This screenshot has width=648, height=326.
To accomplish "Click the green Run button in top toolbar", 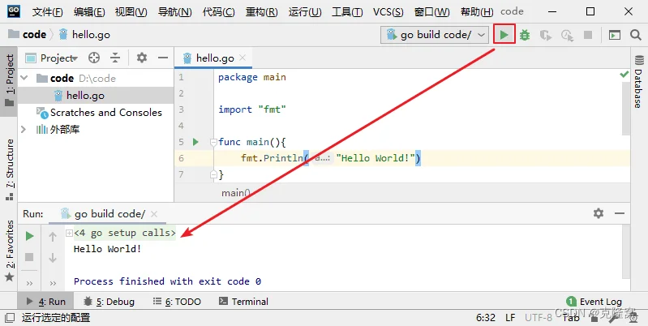I will [504, 35].
